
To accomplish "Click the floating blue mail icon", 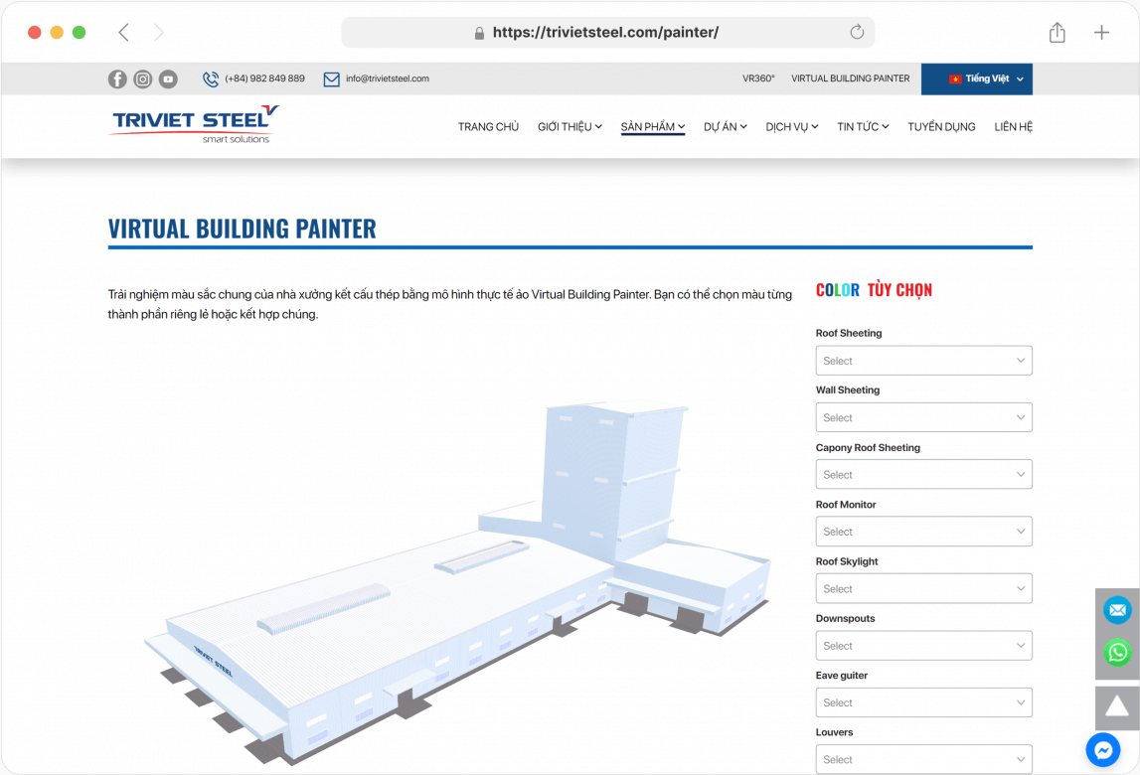I will tap(1117, 610).
